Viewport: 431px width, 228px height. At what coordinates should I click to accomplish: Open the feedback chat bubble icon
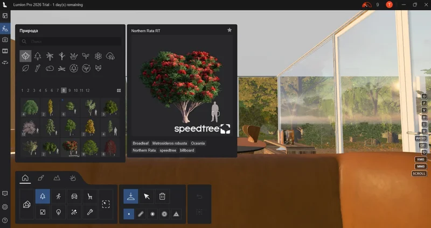(x=5, y=194)
